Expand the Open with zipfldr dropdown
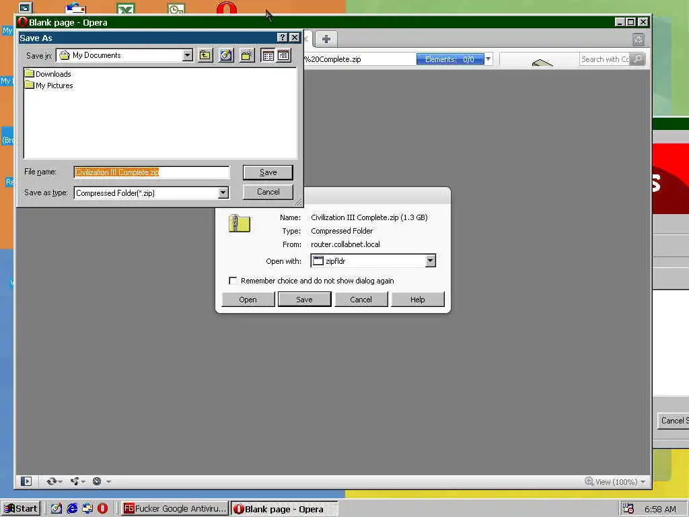 [430, 261]
